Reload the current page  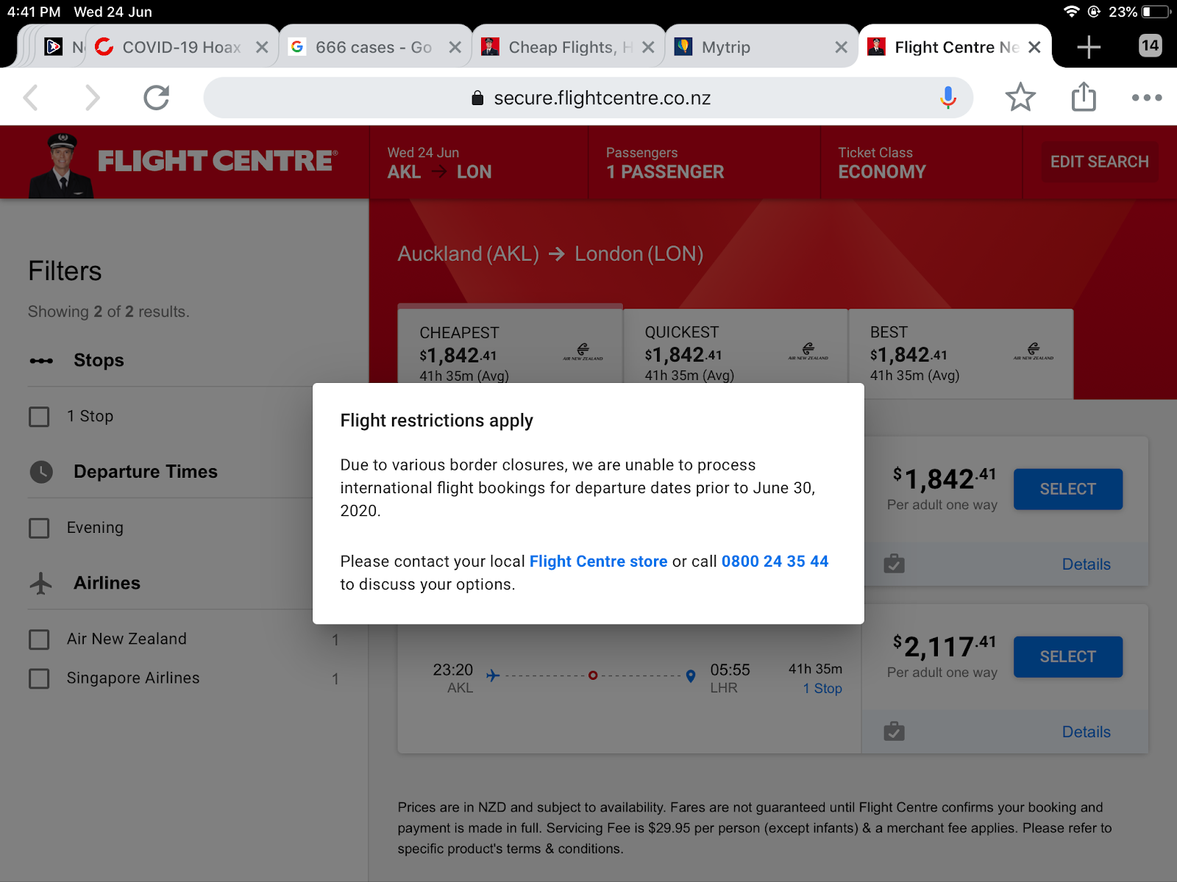(157, 98)
